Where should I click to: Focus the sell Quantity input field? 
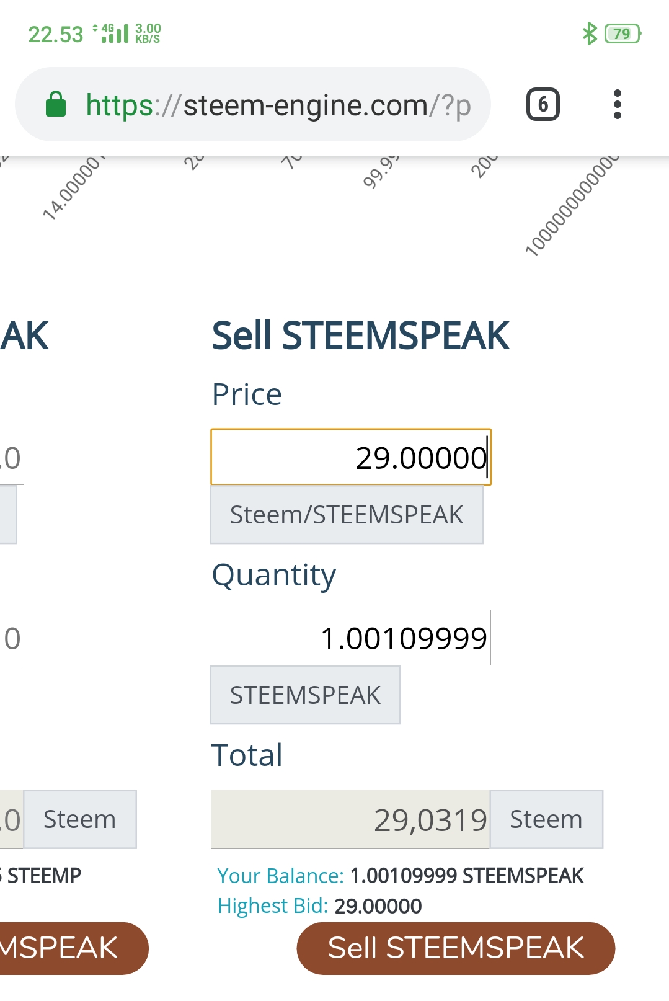(351, 638)
